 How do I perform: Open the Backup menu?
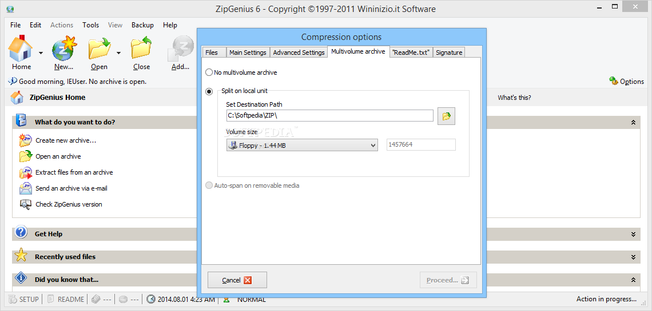click(142, 25)
